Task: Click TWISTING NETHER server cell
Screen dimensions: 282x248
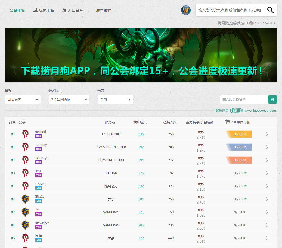Action: click(x=111, y=147)
